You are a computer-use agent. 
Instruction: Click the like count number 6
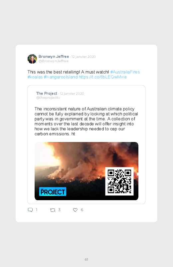pos(82,210)
